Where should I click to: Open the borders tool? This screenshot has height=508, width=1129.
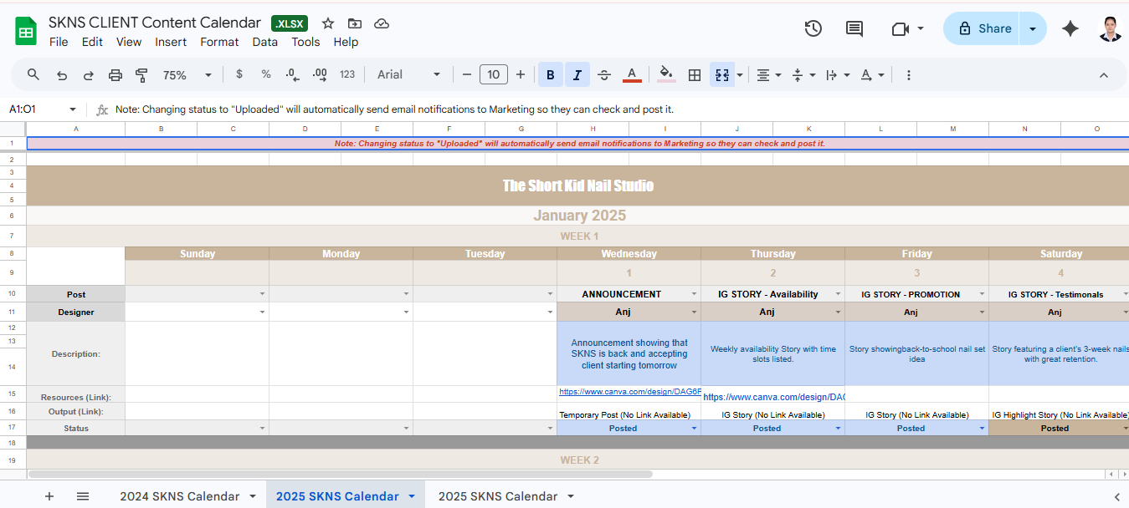point(694,75)
